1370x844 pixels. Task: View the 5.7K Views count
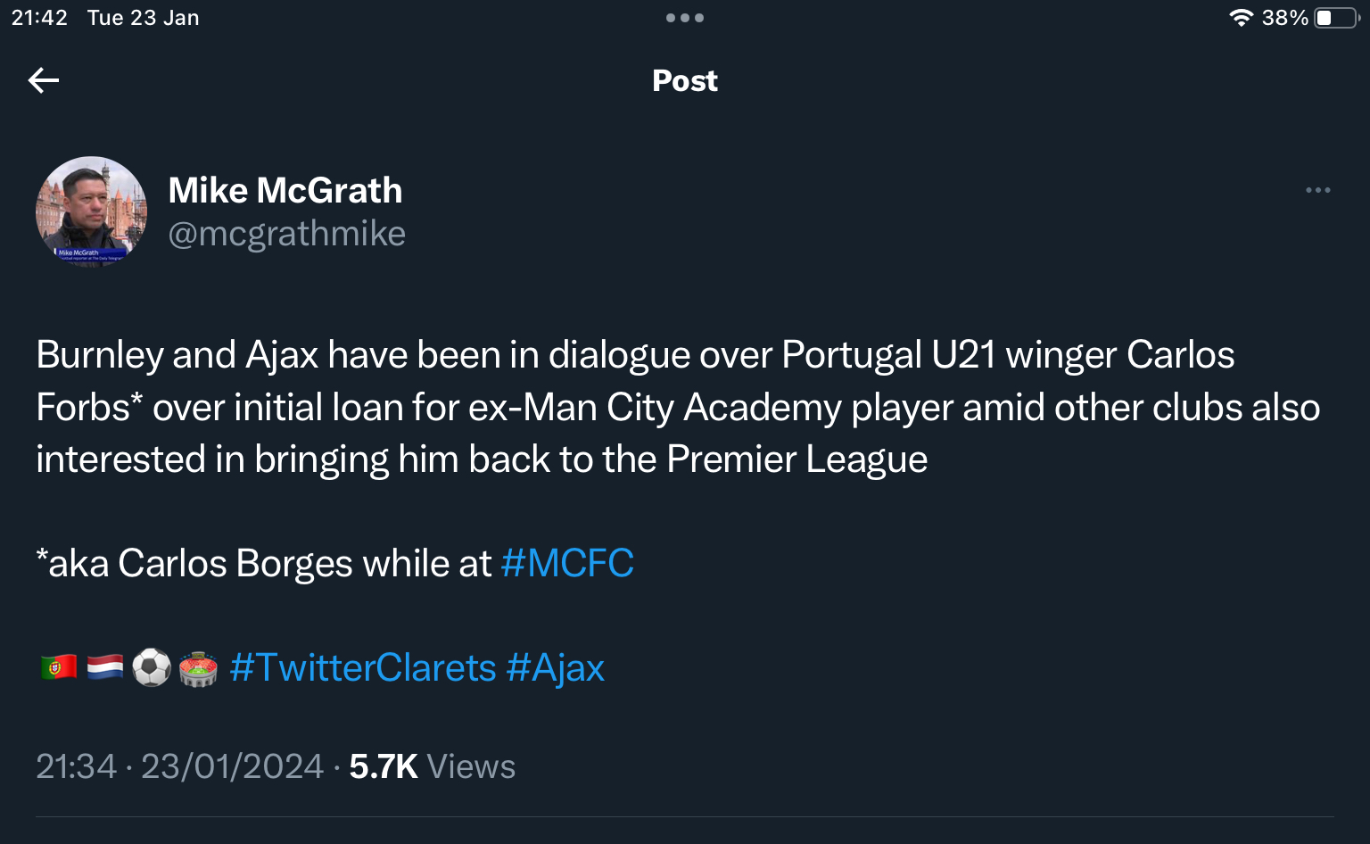(x=433, y=766)
